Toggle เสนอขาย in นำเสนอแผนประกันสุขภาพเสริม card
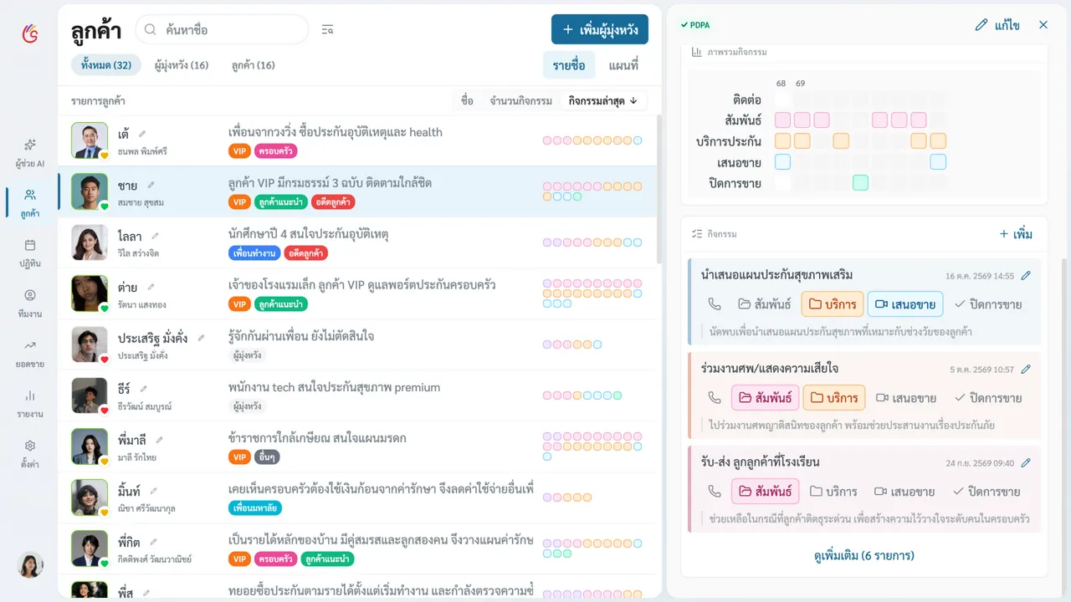Viewport: 1071px width, 602px height. point(905,304)
